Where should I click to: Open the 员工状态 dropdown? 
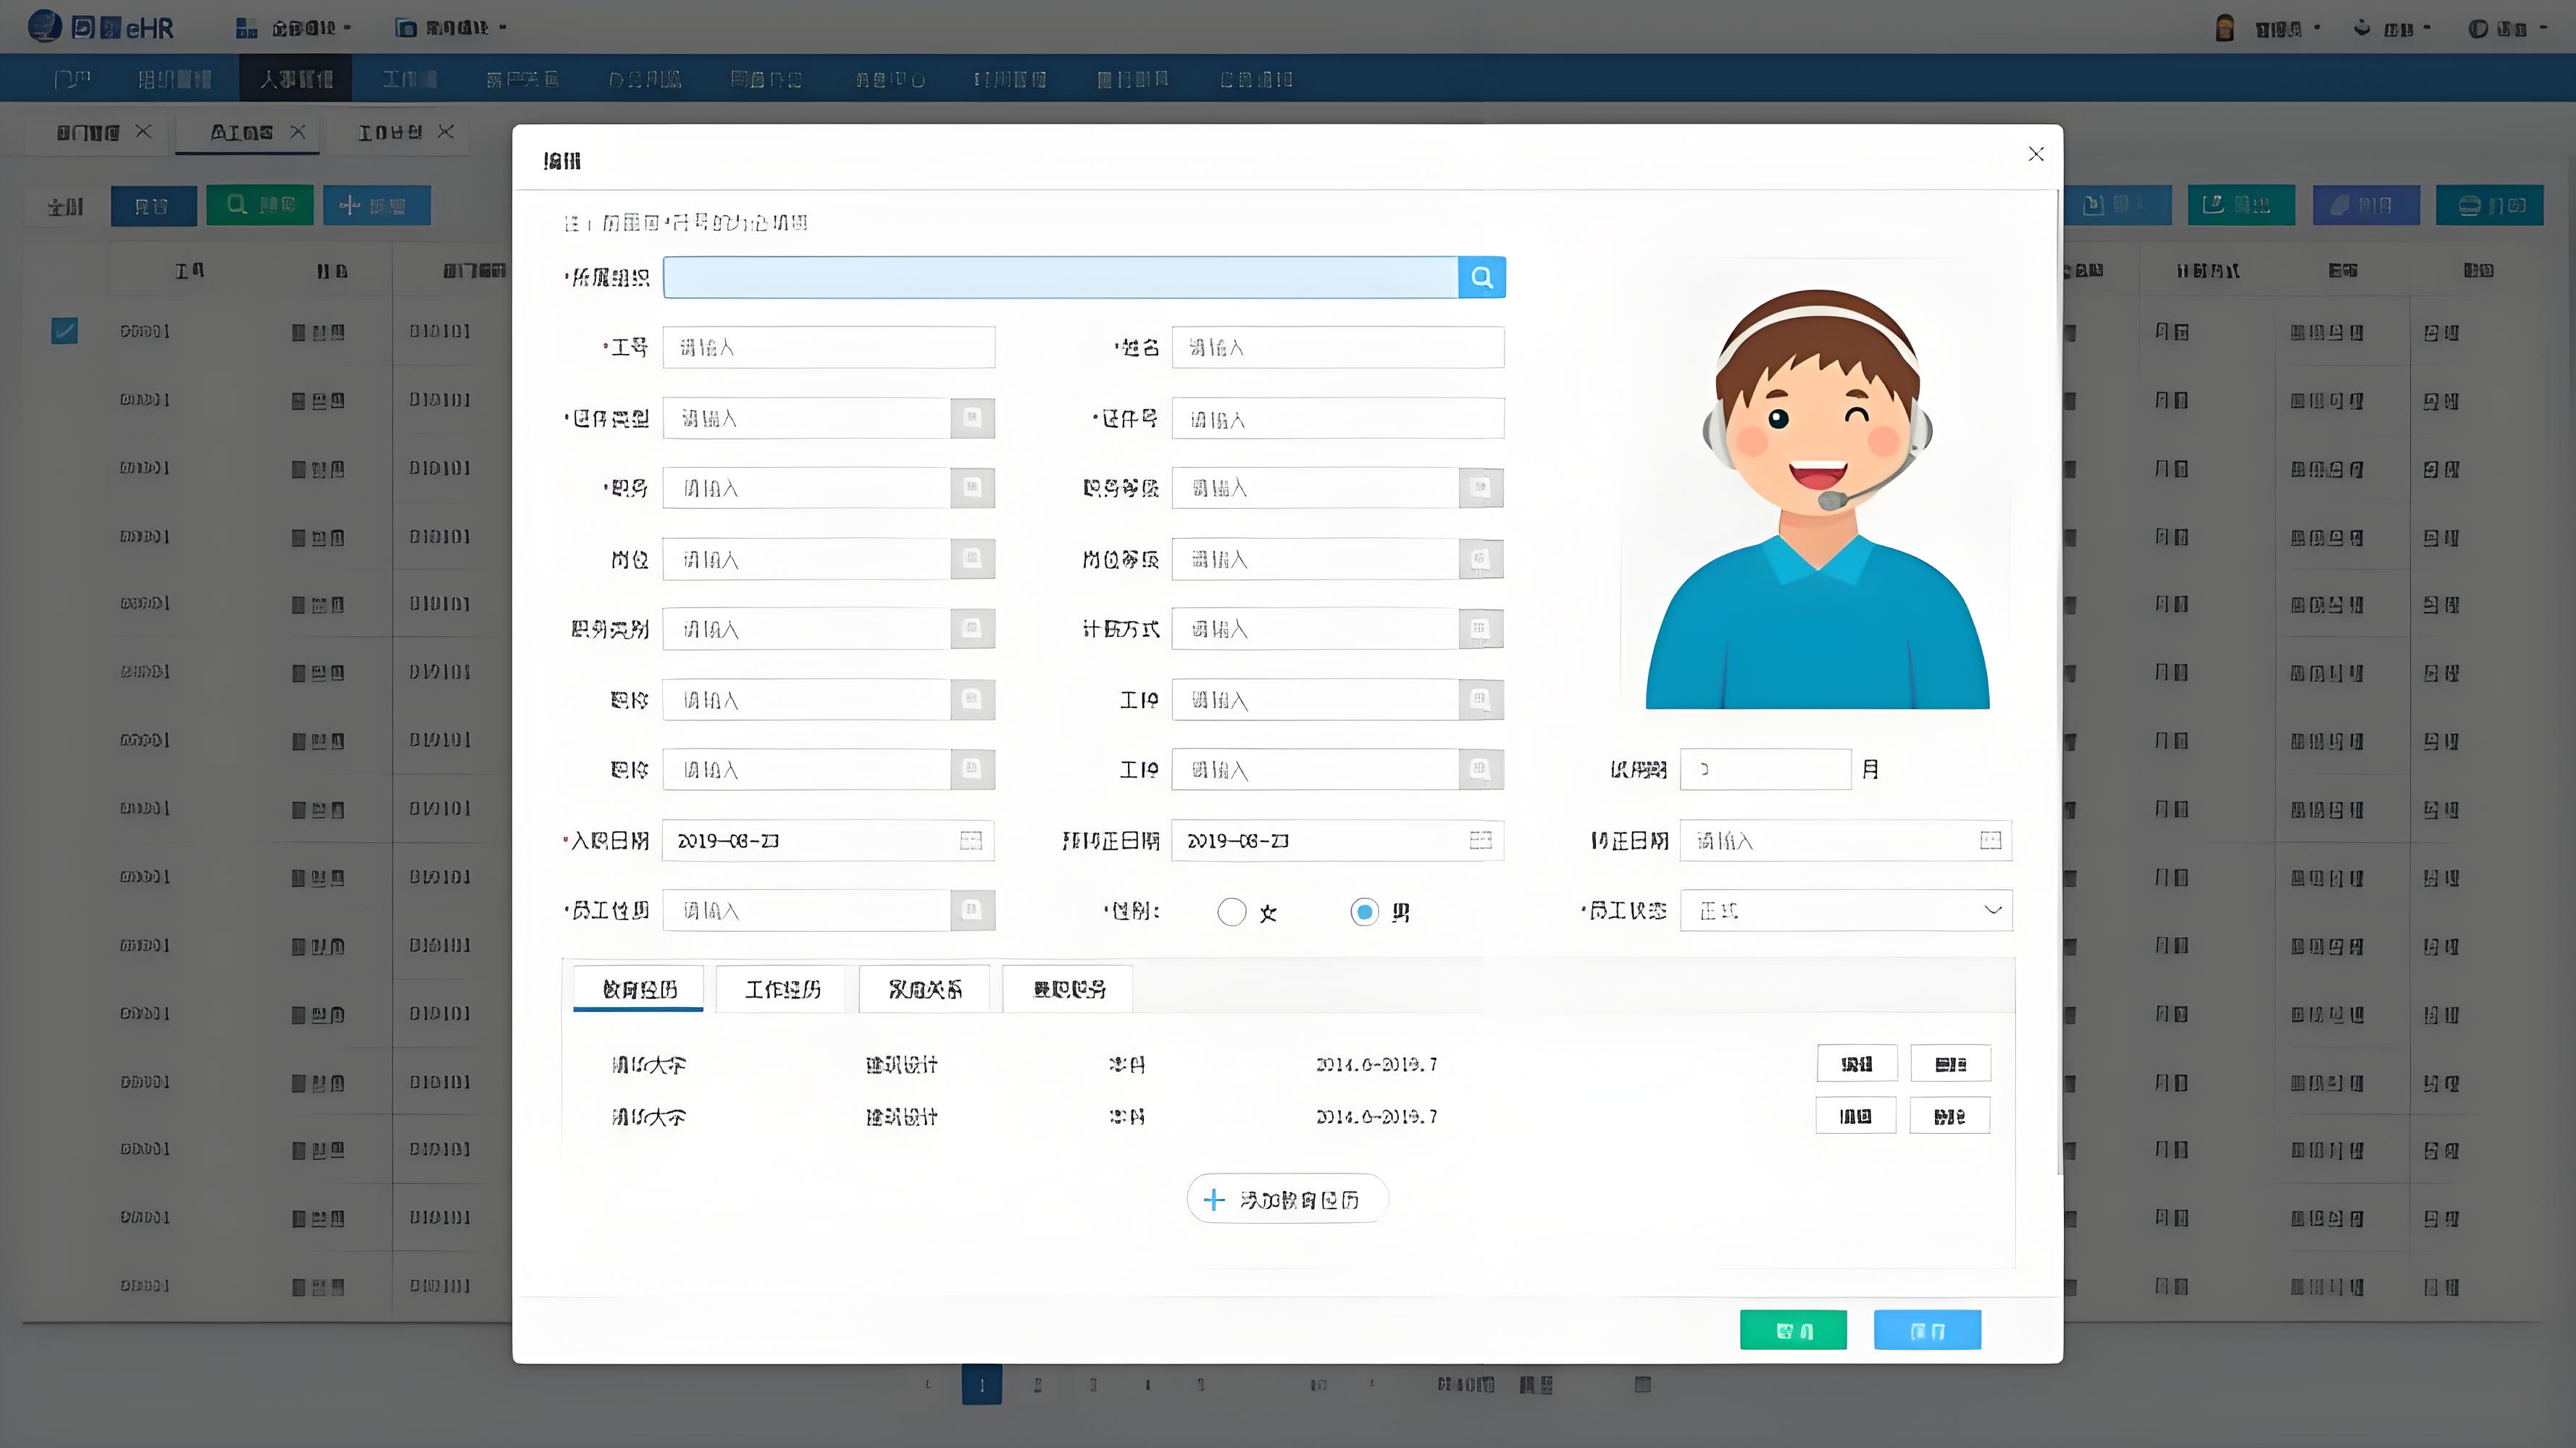1846,910
